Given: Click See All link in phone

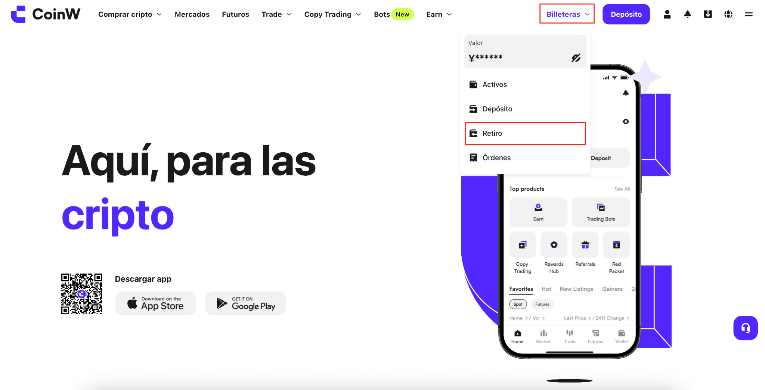Looking at the screenshot, I should (622, 189).
